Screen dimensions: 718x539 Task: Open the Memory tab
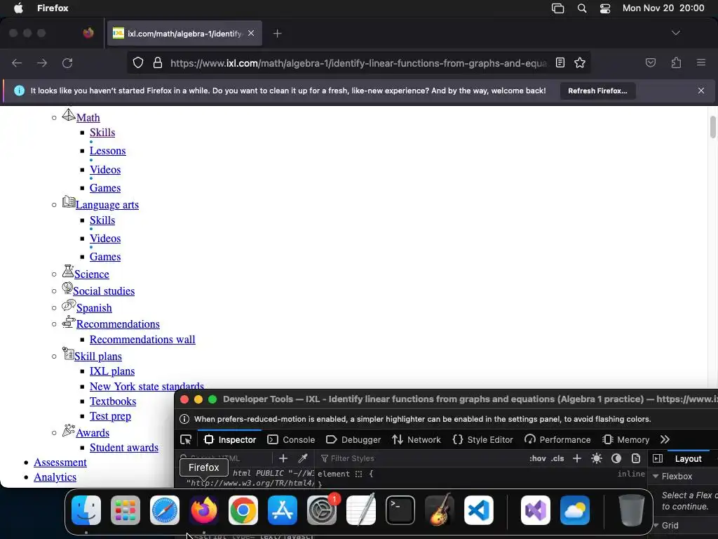[626, 439]
